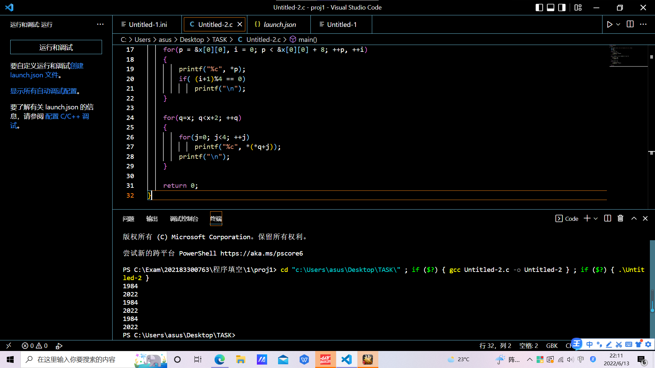
Task: Click 显示所有自动调试配置 link
Action: pos(43,91)
